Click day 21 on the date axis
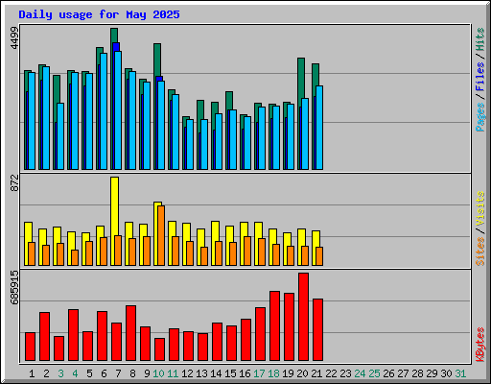This screenshot has height=384, width=491. [316, 373]
